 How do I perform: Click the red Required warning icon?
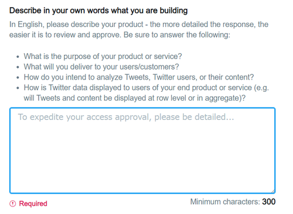point(12,203)
